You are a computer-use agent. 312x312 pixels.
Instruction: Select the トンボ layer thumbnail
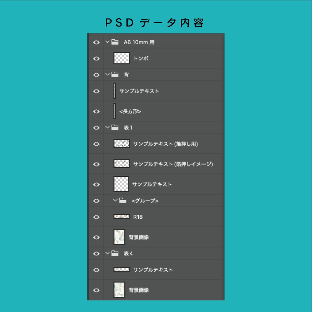(x=121, y=58)
